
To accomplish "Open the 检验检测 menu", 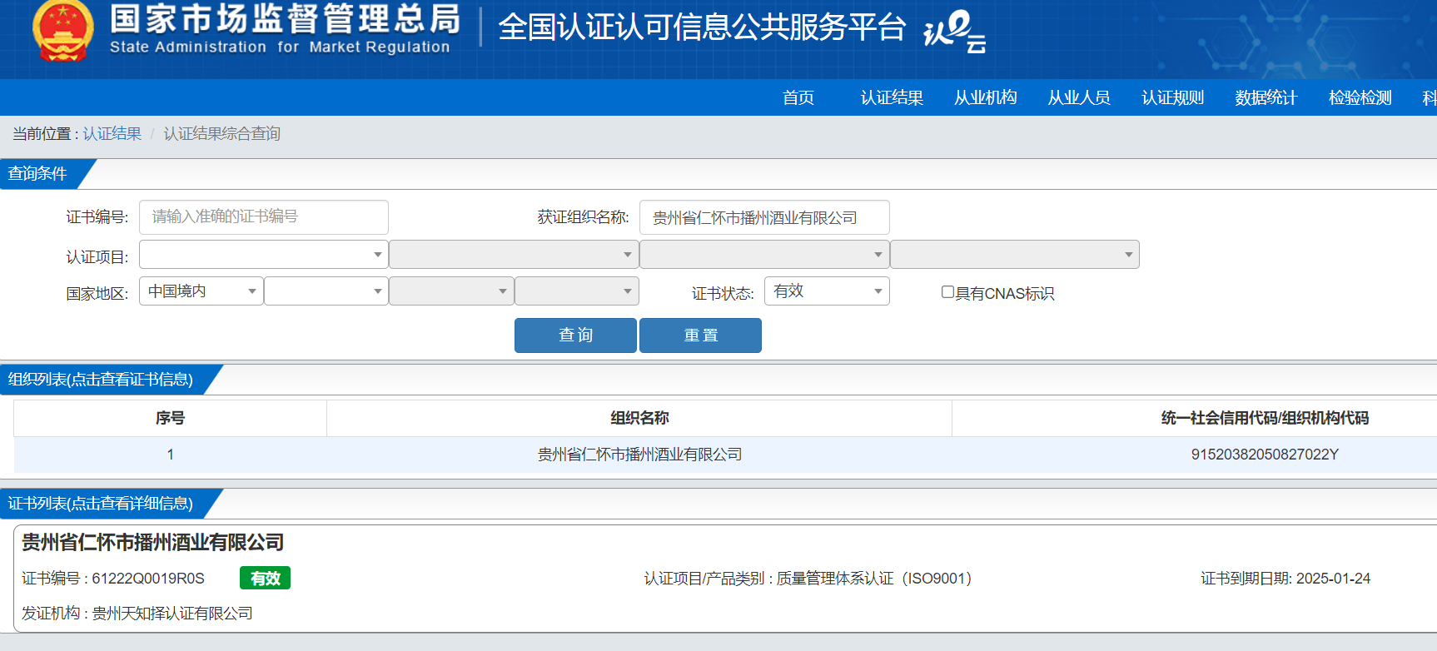I will 1360,97.
